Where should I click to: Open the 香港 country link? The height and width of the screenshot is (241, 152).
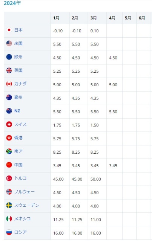(18, 138)
